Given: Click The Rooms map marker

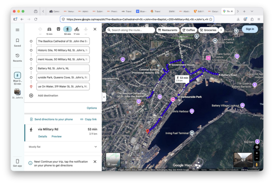Looking at the screenshot, I should click(x=138, y=101).
